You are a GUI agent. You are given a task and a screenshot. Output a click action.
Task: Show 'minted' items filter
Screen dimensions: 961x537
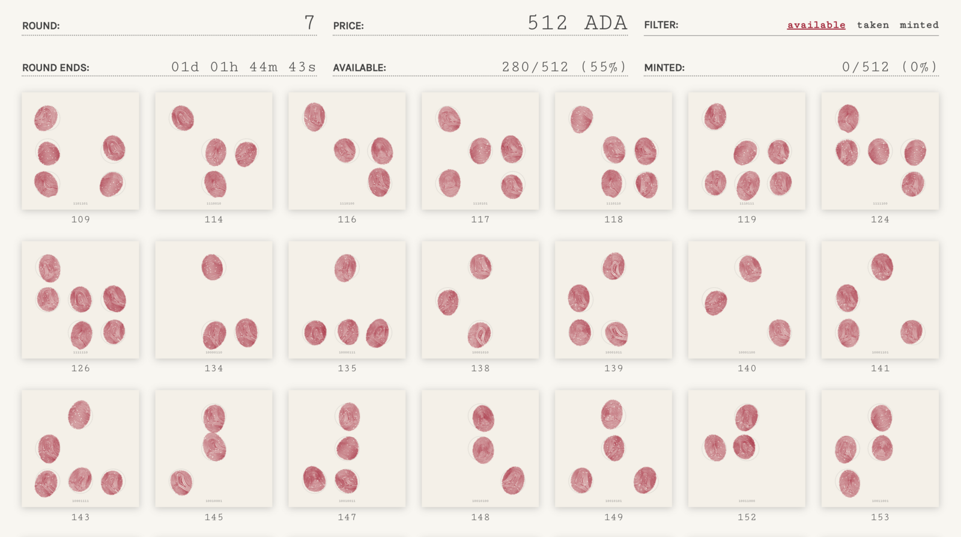(x=918, y=25)
